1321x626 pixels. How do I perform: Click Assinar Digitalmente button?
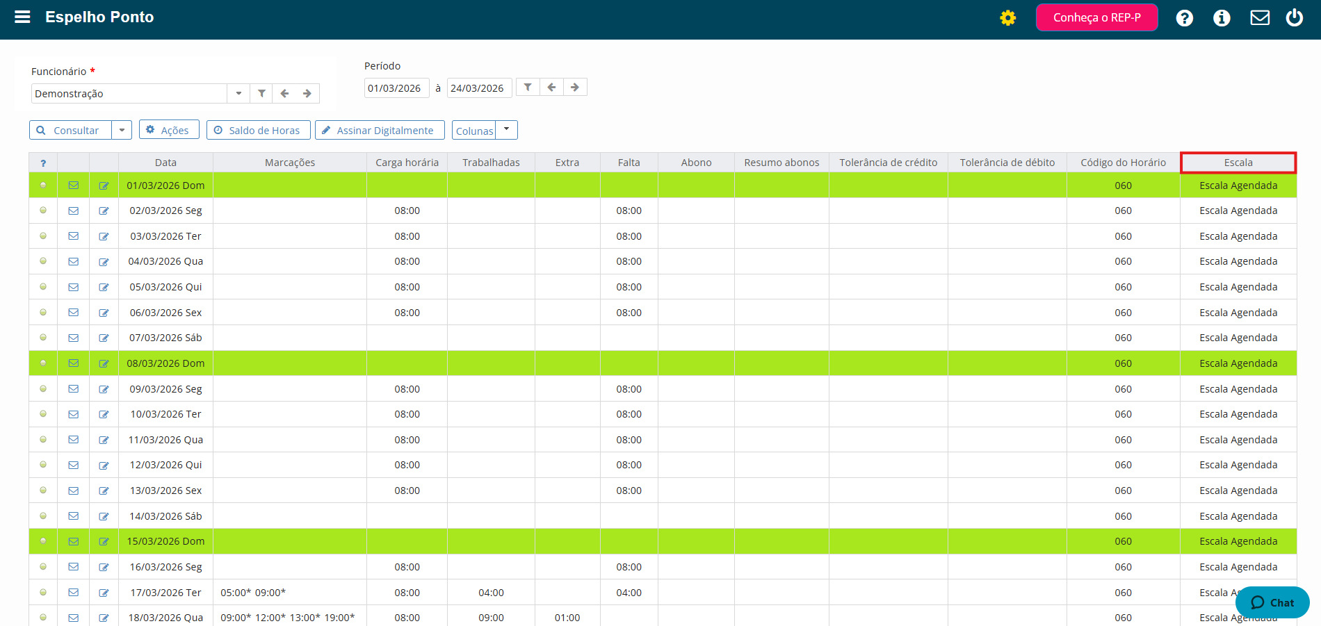pyautogui.click(x=380, y=130)
